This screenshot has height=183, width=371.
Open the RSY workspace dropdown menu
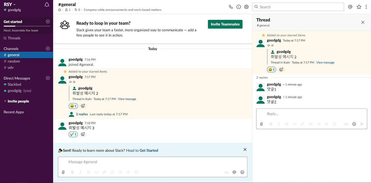(x=10, y=4)
